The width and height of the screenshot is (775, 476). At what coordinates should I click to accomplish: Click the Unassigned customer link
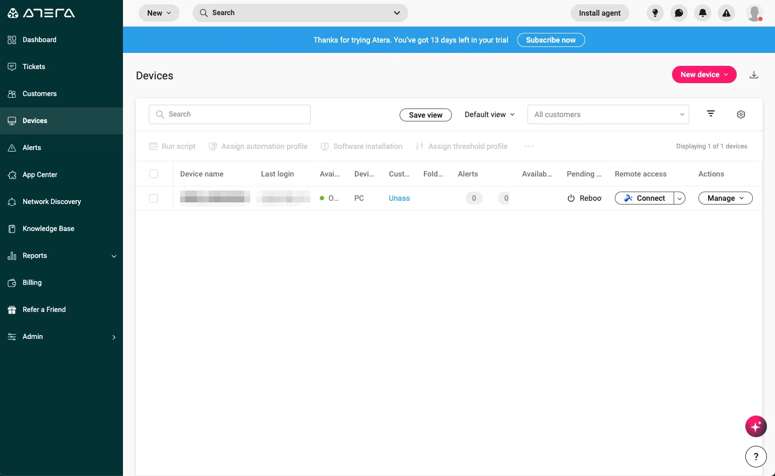[399, 198]
